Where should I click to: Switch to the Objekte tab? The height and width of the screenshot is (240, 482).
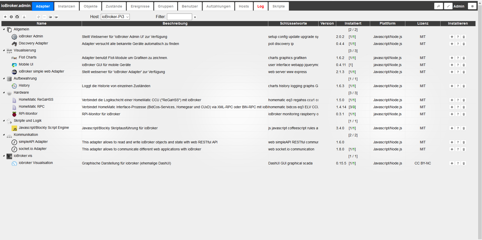click(91, 6)
